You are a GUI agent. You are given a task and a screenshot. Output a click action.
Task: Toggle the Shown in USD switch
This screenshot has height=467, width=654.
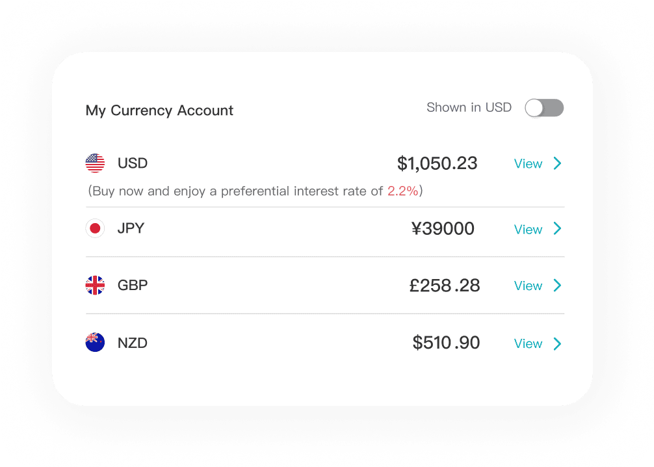tap(544, 108)
